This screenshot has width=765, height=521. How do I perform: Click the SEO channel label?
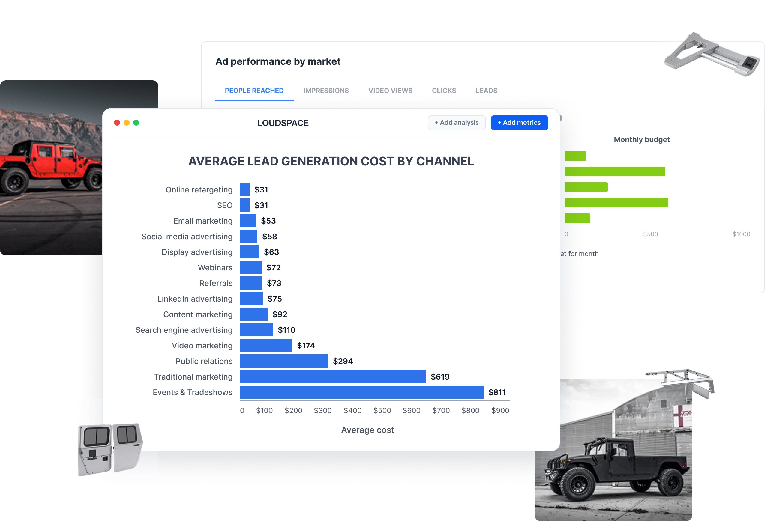coord(224,205)
